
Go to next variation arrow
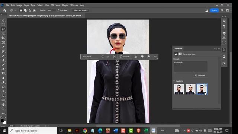(x=114, y=57)
